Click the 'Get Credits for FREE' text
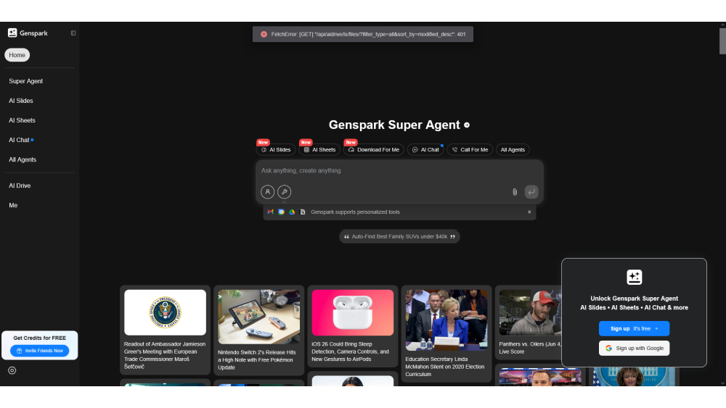 point(40,338)
